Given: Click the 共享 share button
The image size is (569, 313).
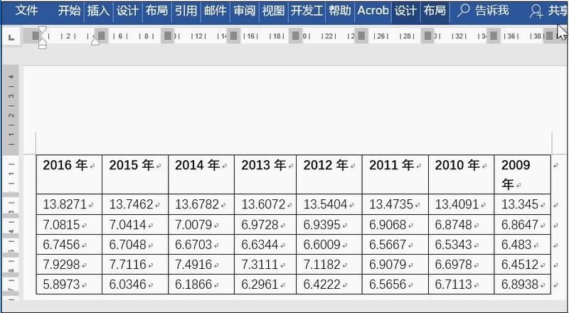Looking at the screenshot, I should coord(548,11).
